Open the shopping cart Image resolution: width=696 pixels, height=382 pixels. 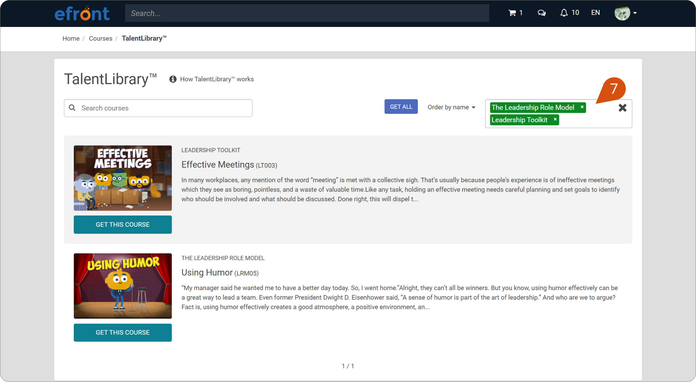(x=513, y=13)
